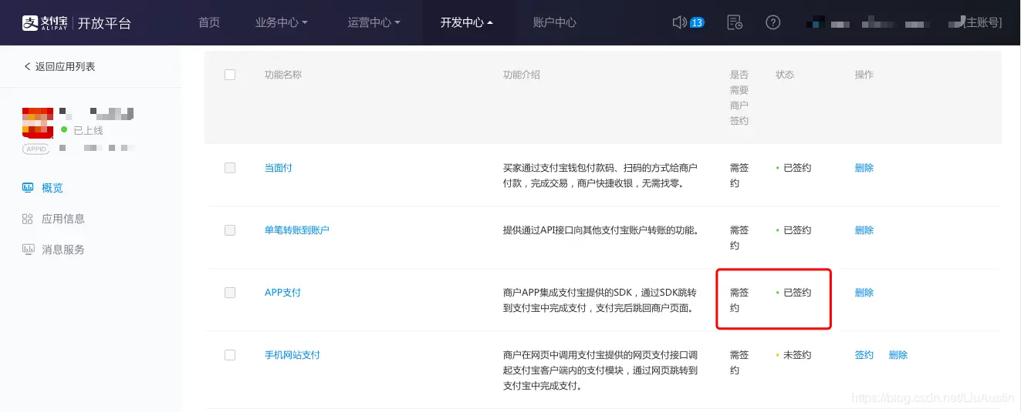The width and height of the screenshot is (1021, 412).
Task: Select 消息服务 in the sidebar
Action: click(x=63, y=250)
